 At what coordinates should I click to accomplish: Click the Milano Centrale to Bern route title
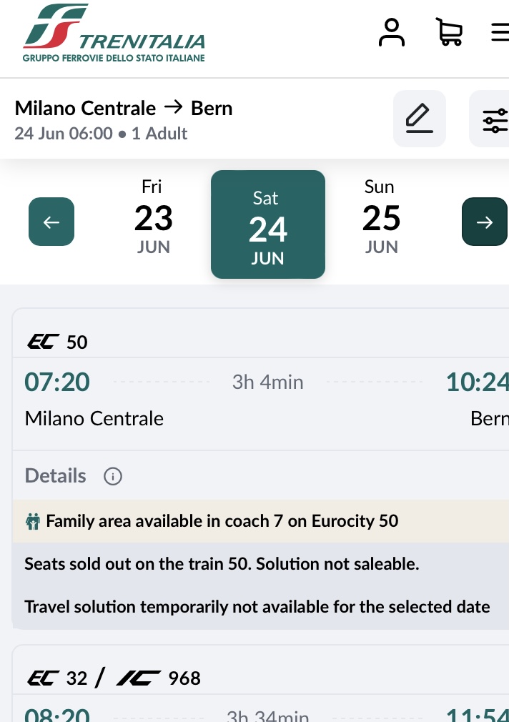pos(124,109)
